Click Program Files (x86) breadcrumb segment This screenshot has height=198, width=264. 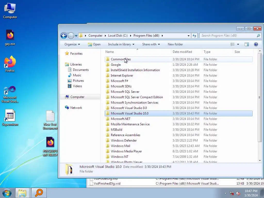pos(146,36)
